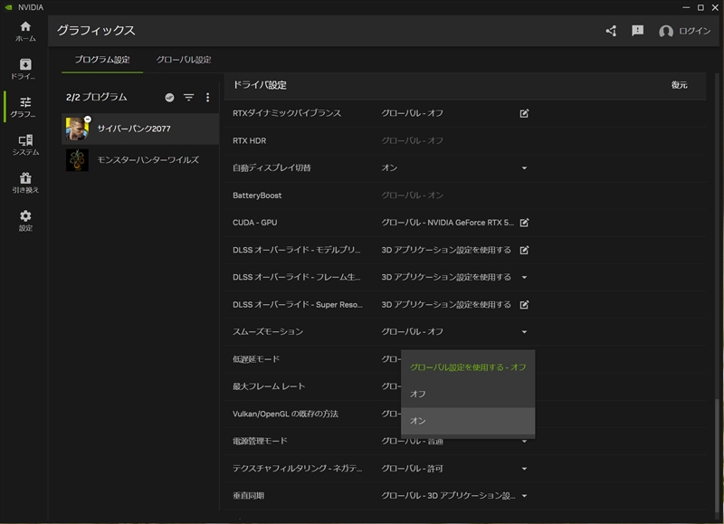Open the Graphics (グラフ...) sidebar page
Image resolution: width=724 pixels, height=524 pixels.
pyautogui.click(x=25, y=107)
